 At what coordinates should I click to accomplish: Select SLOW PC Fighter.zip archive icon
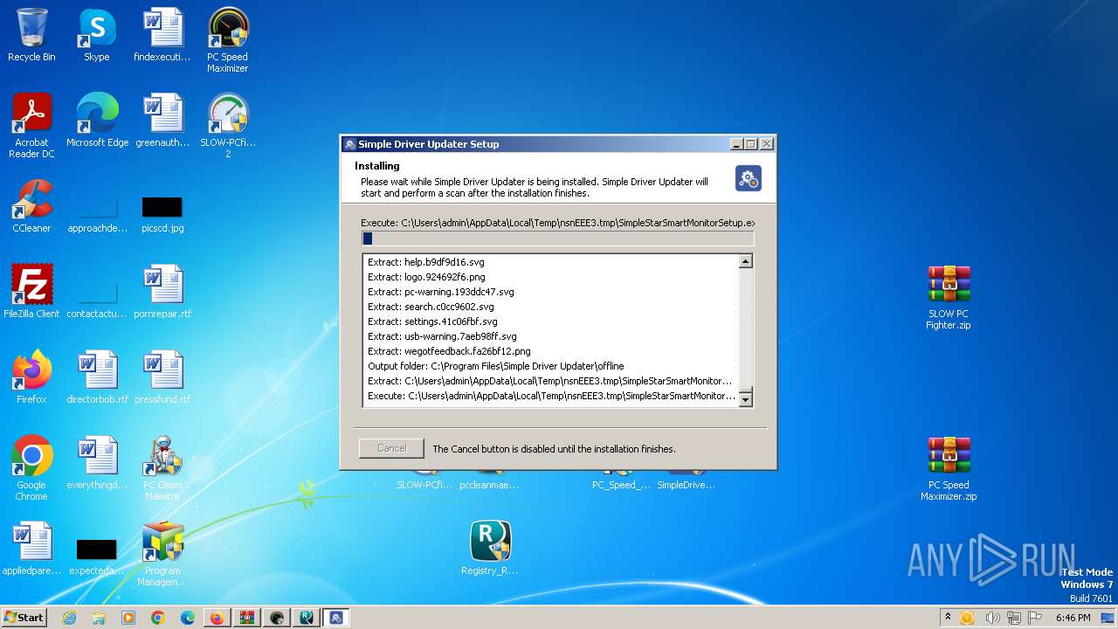(949, 297)
